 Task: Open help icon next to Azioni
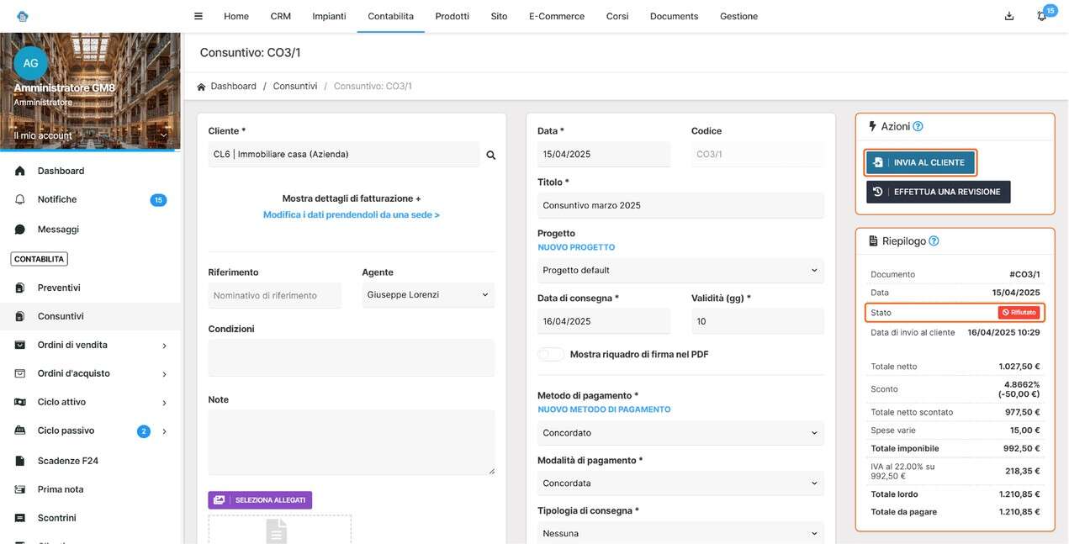point(918,126)
